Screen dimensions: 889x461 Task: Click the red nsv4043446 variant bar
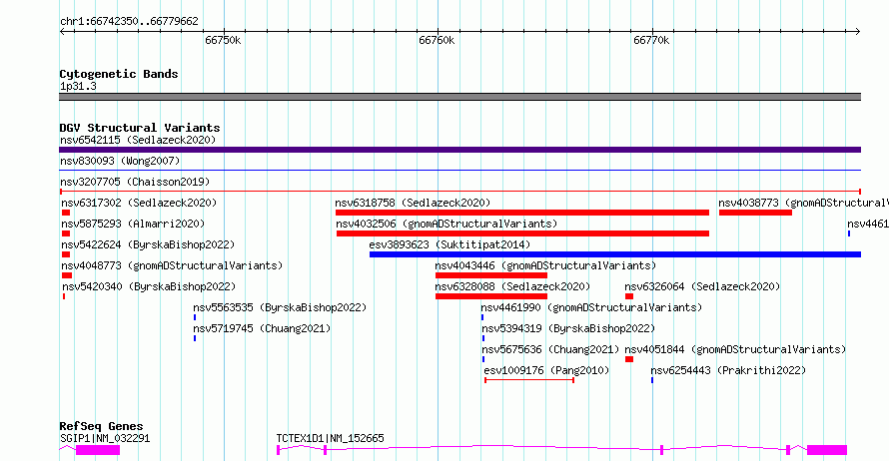pyautogui.click(x=491, y=275)
